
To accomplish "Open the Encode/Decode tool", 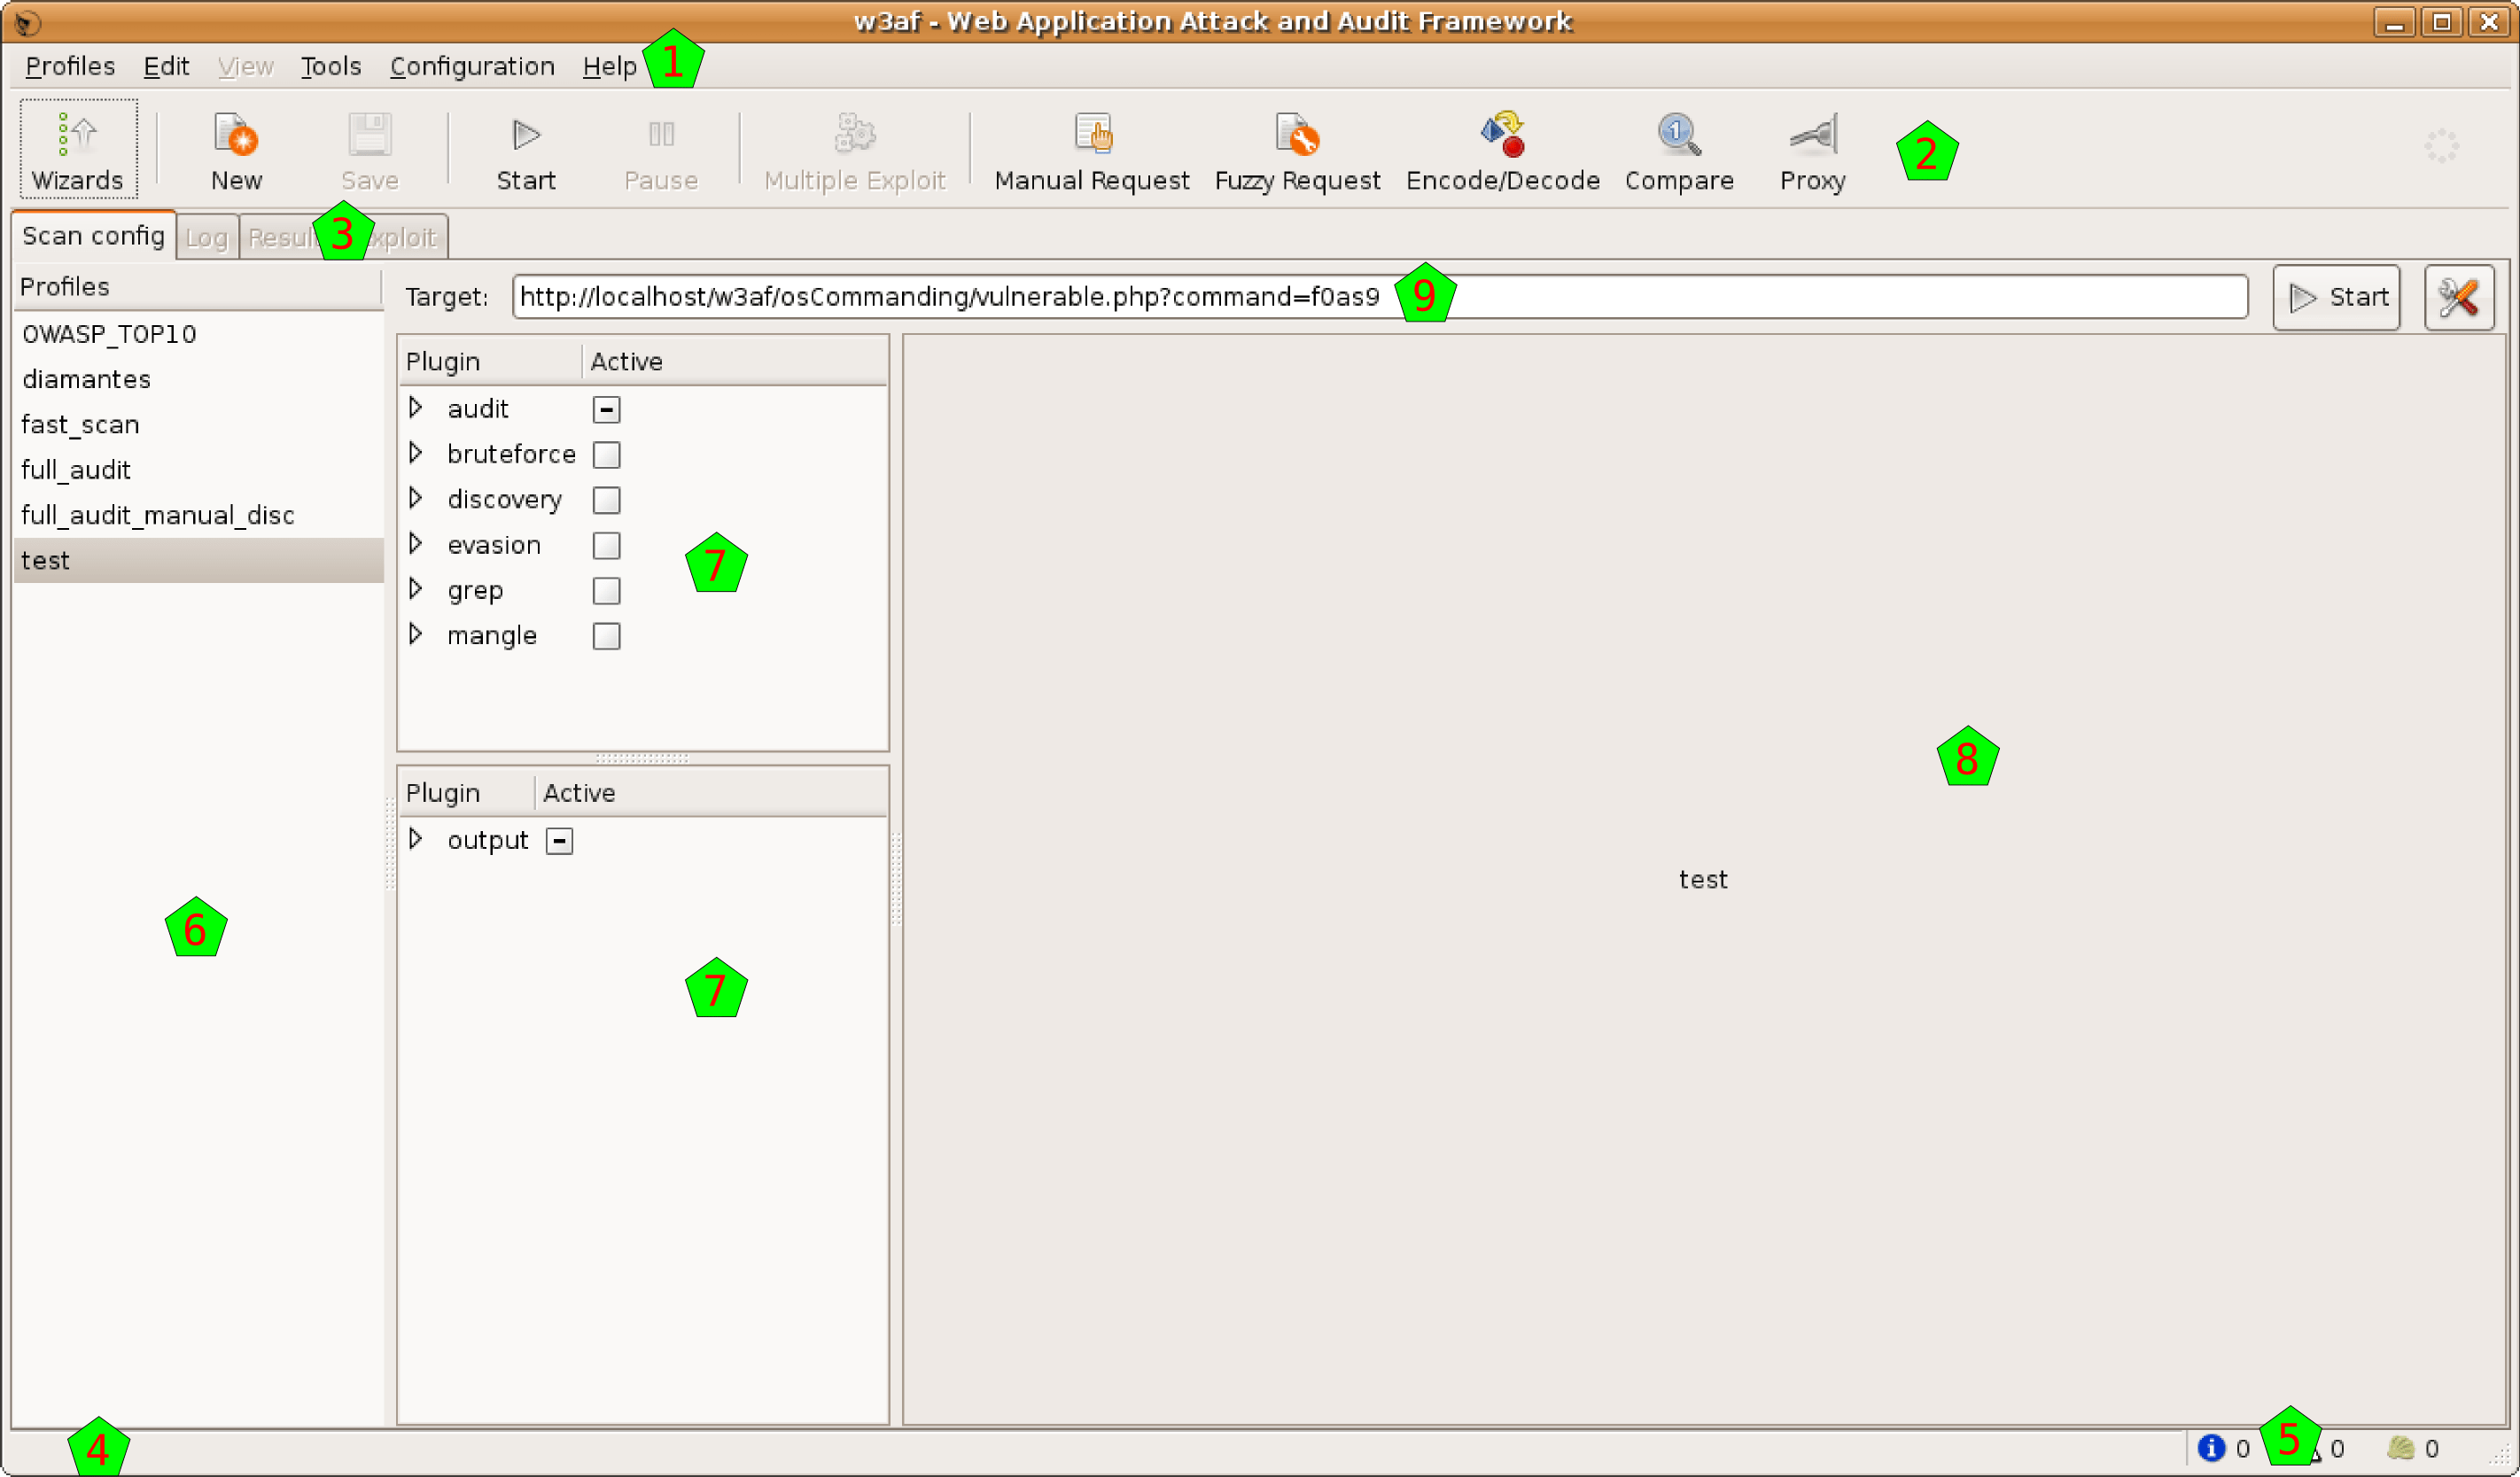I will pos(1502,149).
